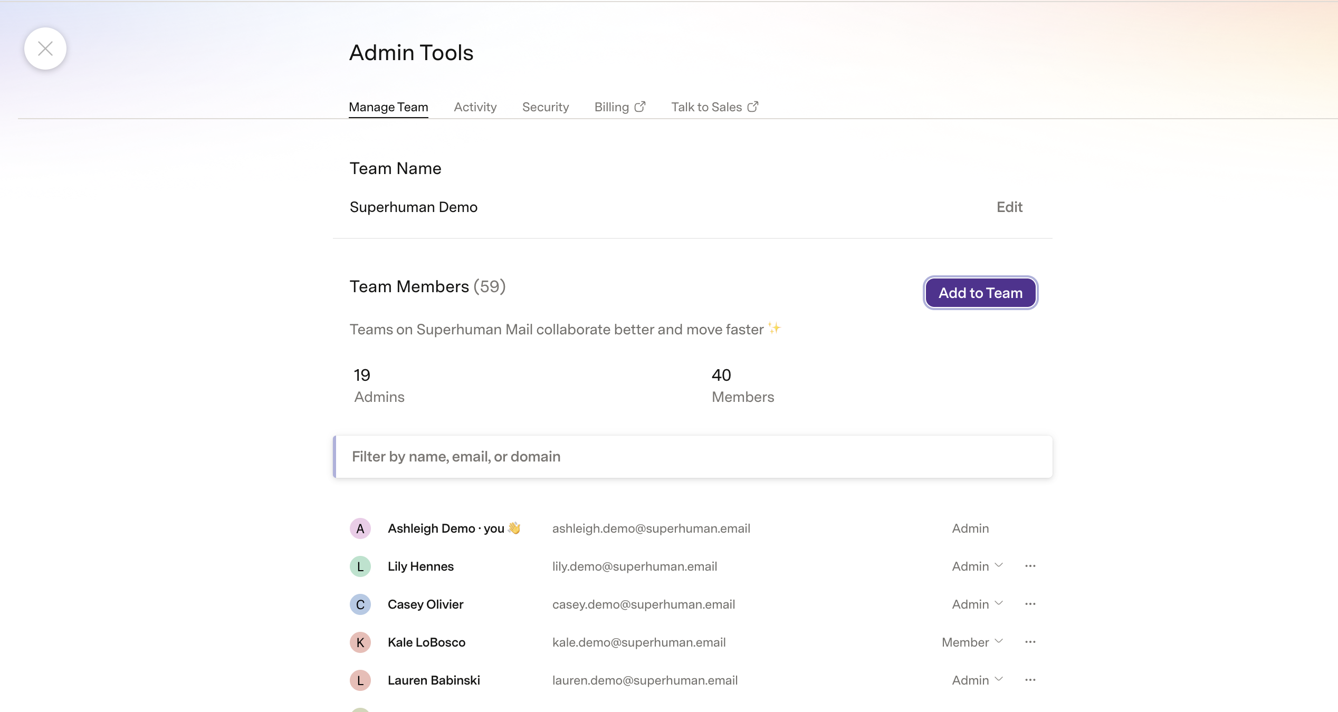Click the 19 Admins count
The width and height of the screenshot is (1338, 712).
(x=379, y=386)
